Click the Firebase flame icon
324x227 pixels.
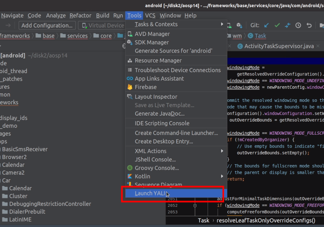[x=130, y=87]
